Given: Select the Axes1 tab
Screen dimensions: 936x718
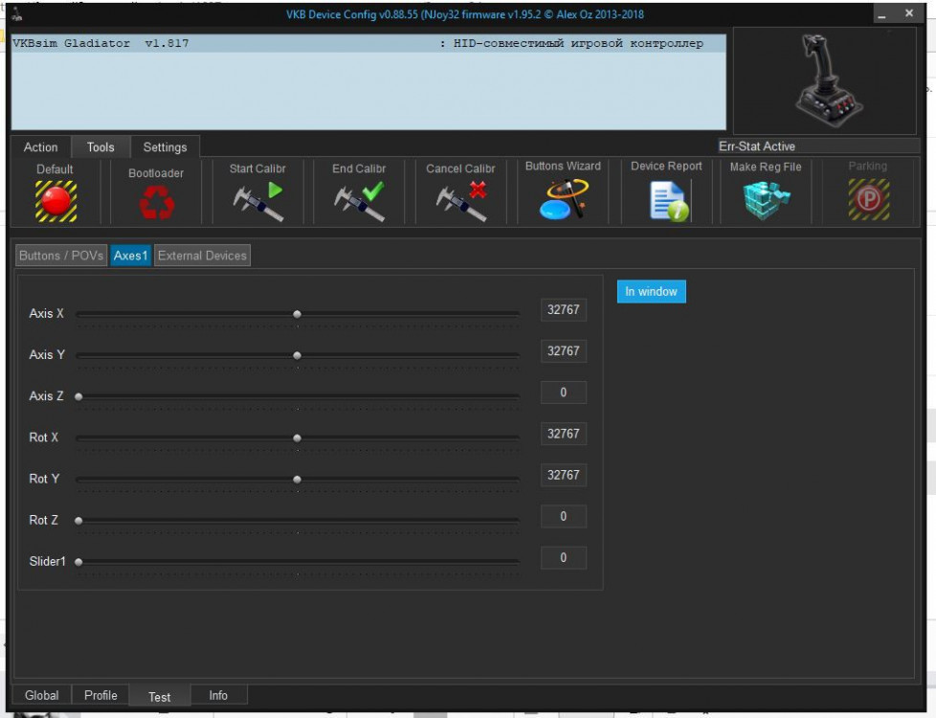Looking at the screenshot, I should pyautogui.click(x=130, y=256).
